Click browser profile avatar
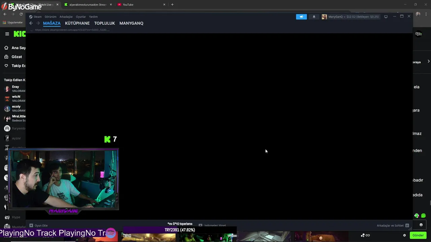This screenshot has height=242, width=431. point(418,14)
